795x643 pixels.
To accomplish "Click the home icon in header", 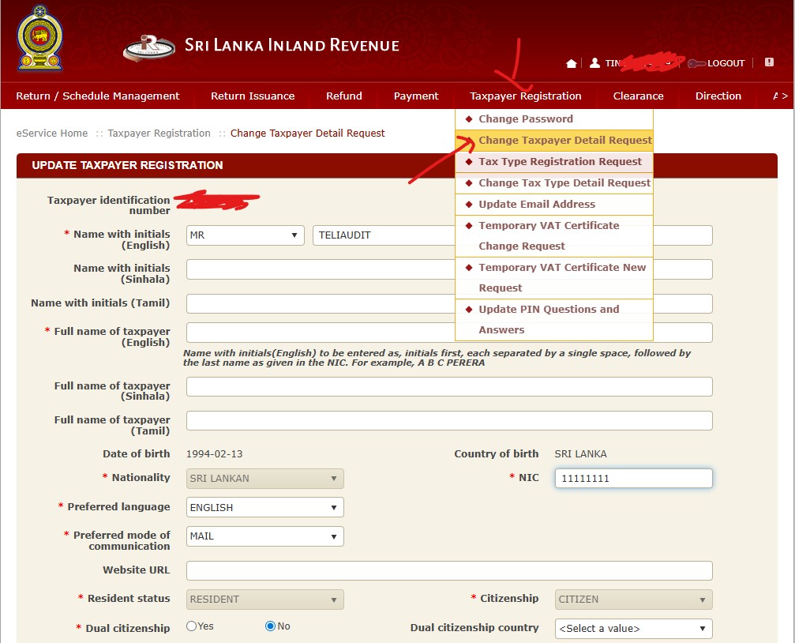I will click(x=572, y=63).
